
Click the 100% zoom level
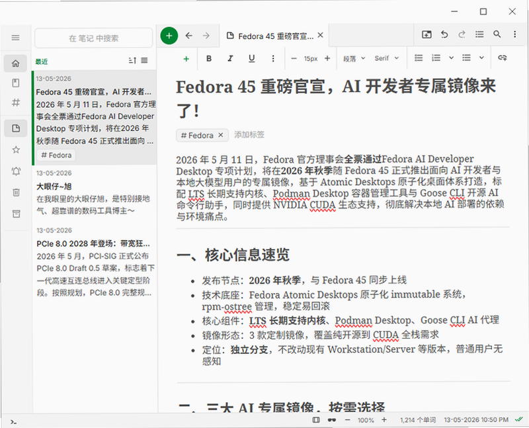(366, 420)
